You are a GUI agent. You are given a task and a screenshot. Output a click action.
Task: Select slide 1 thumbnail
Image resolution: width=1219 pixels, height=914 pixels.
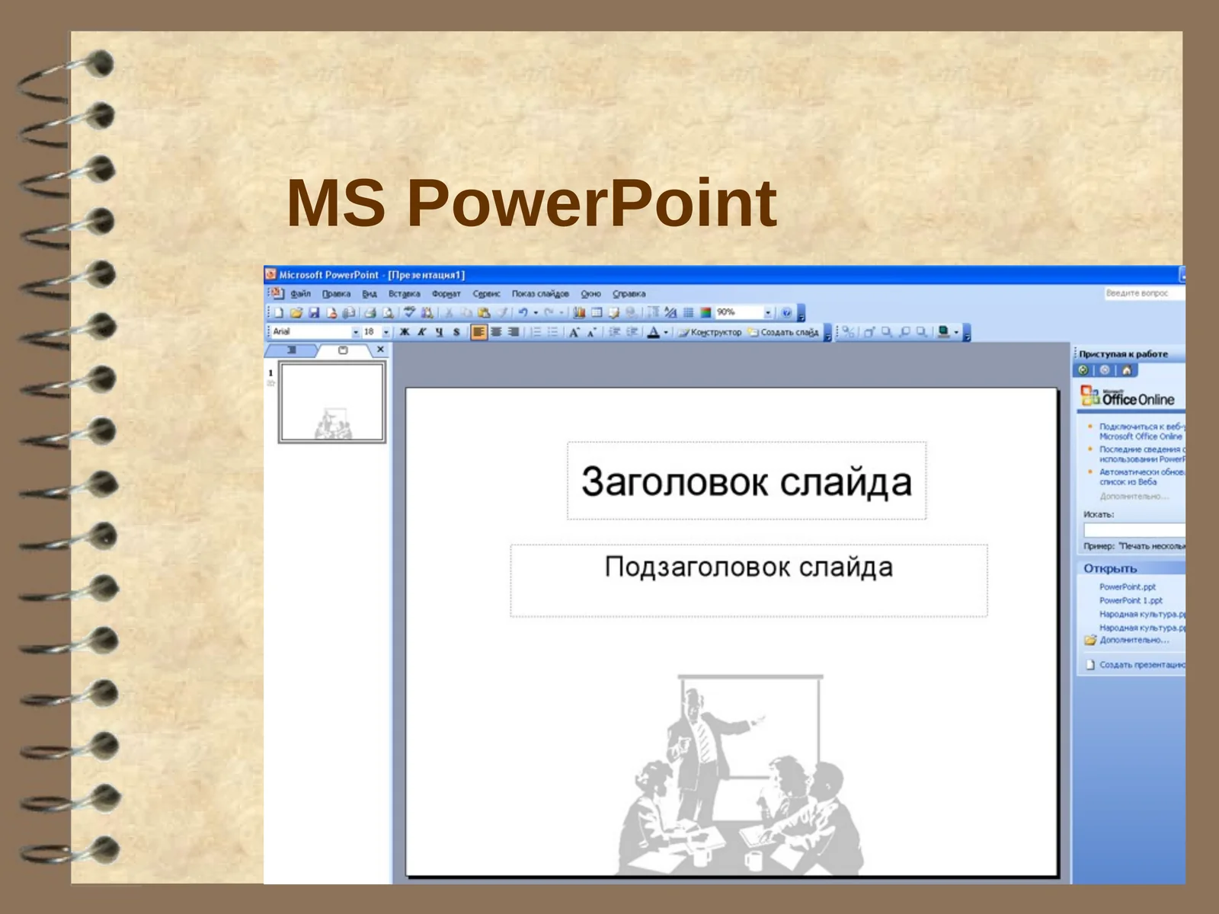(332, 402)
